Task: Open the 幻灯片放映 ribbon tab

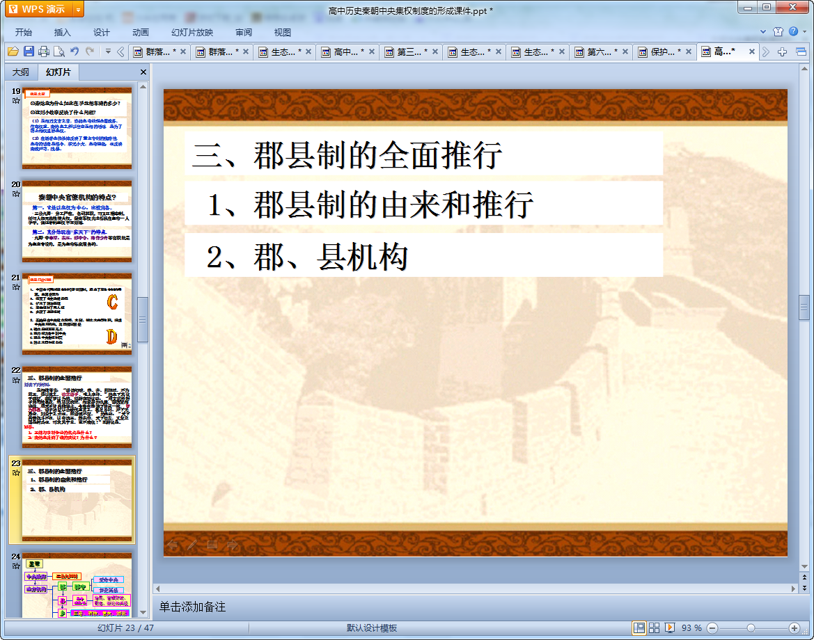Action: (x=192, y=32)
